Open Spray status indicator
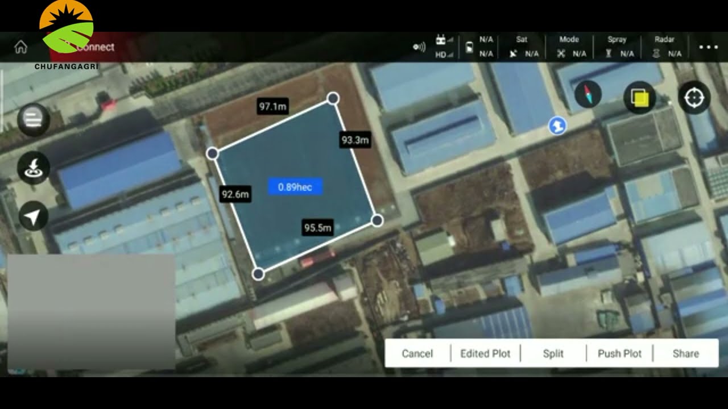This screenshot has width=728, height=409. click(618, 47)
